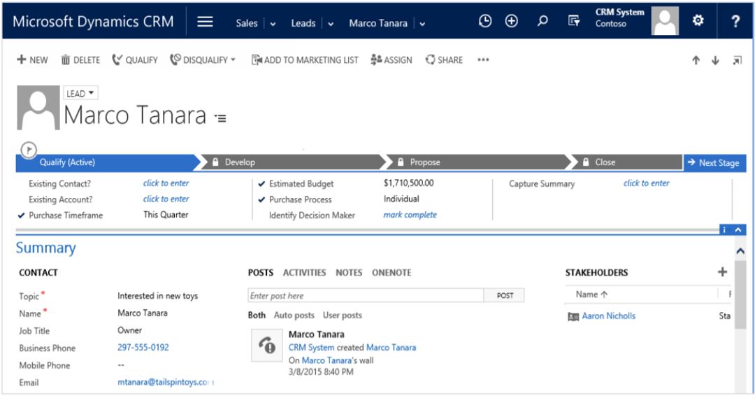Click to enter Capture Summary

click(x=646, y=183)
